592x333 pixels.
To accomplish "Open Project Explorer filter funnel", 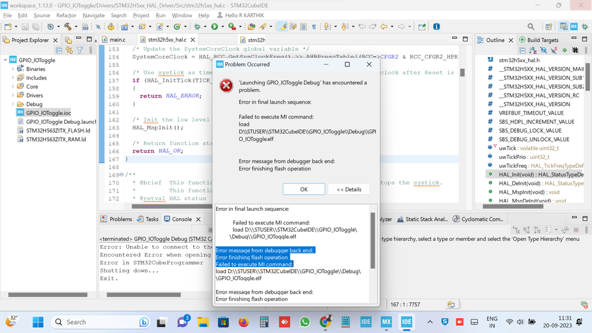I will (x=79, y=50).
